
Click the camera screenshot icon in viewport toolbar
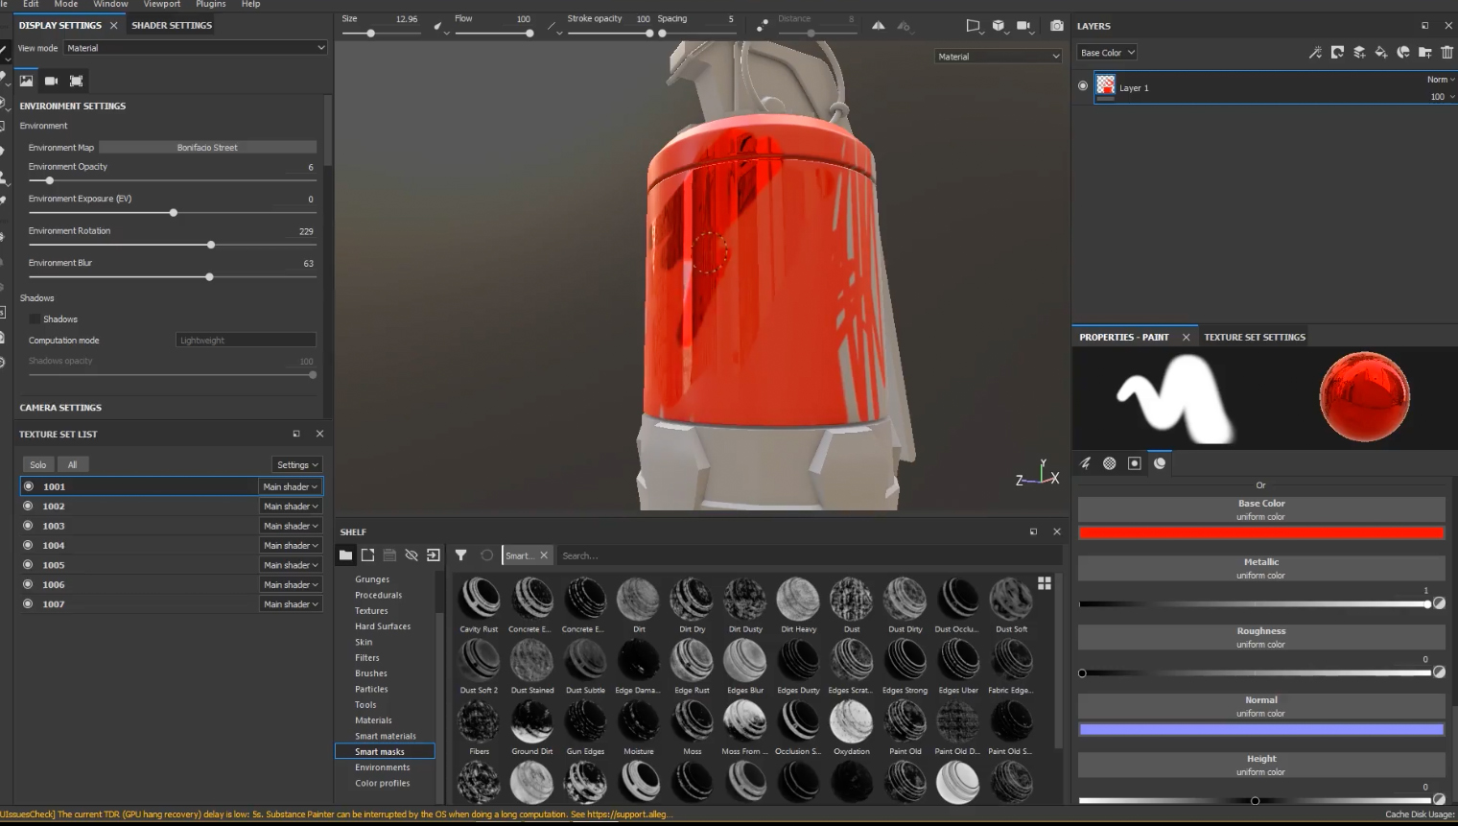click(x=1056, y=26)
